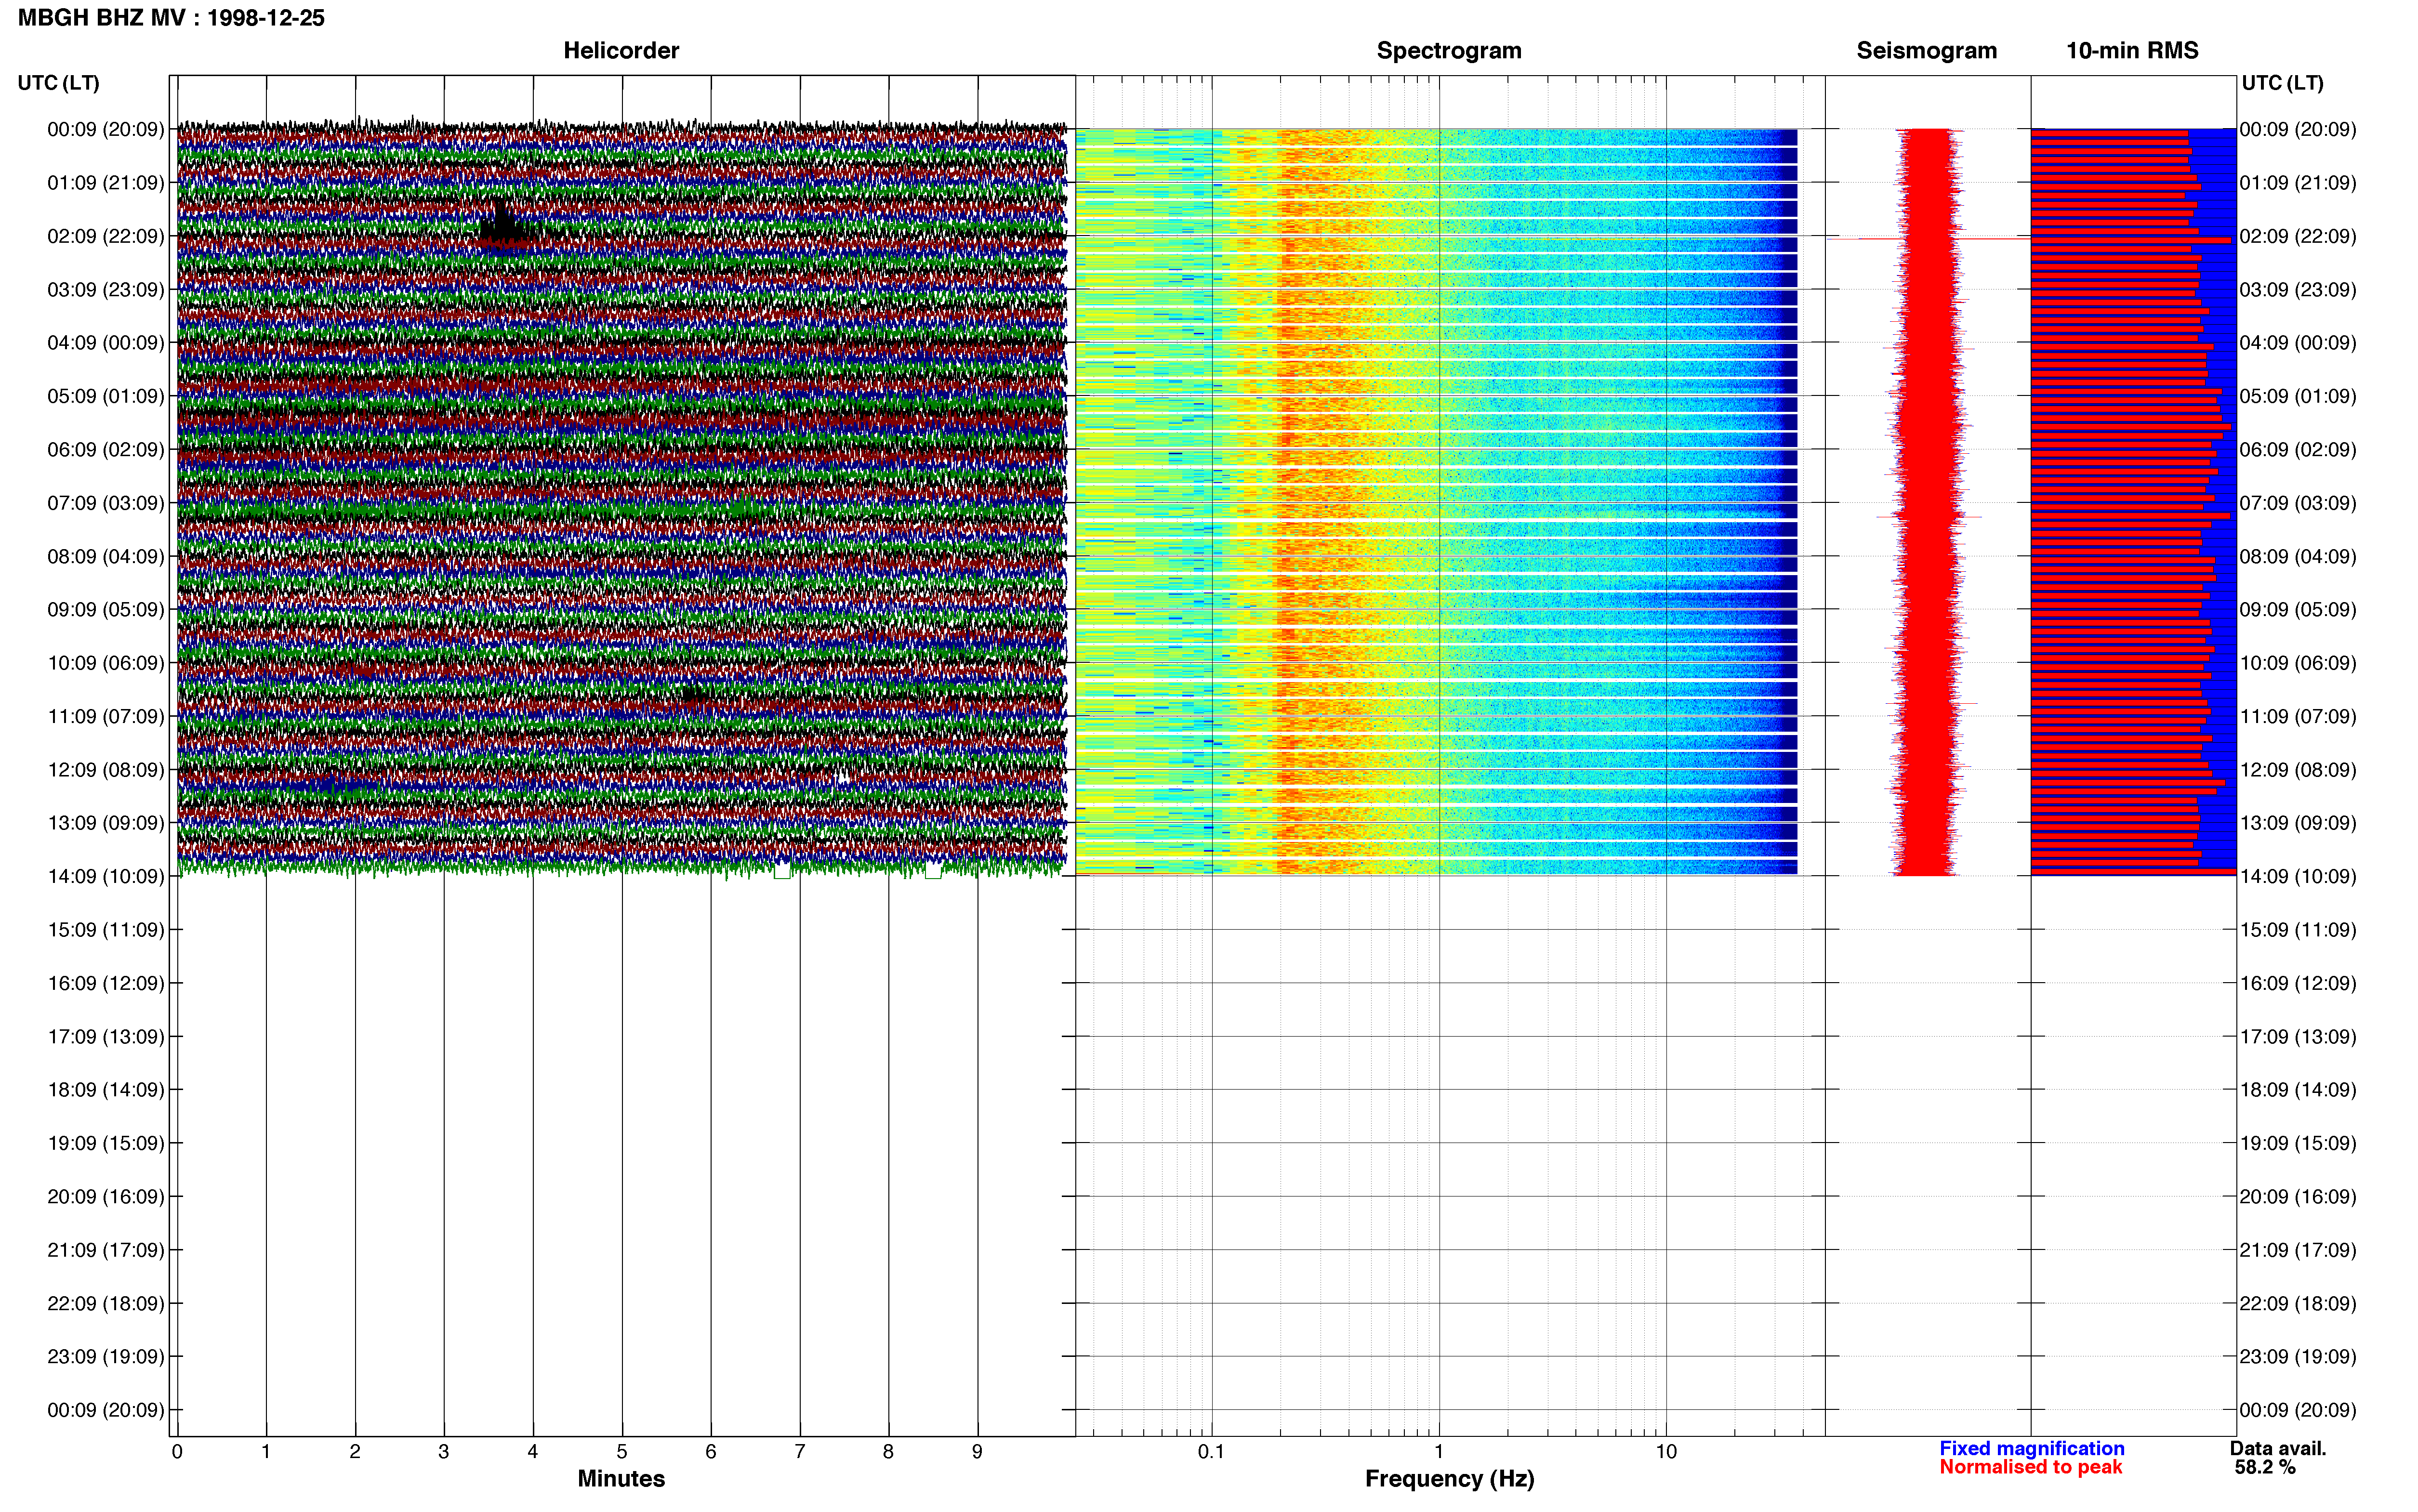Click right-axis time label '06:09 (02:09)'
Screen dimensions: 2418x1512
point(2298,450)
